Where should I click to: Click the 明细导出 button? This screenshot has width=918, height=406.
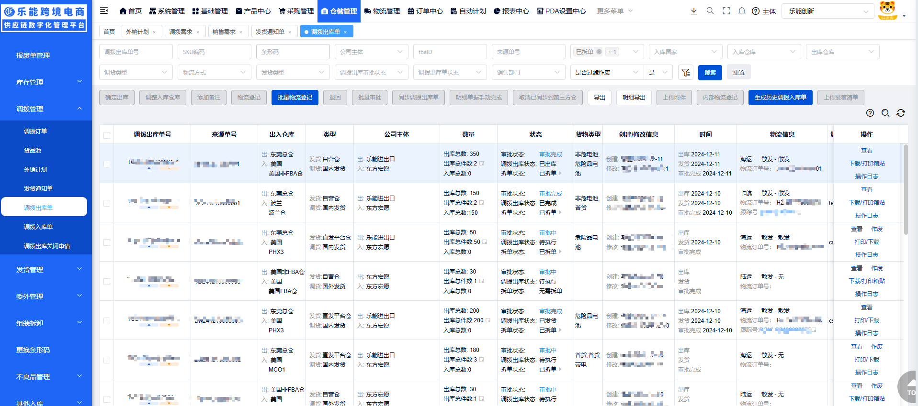634,98
